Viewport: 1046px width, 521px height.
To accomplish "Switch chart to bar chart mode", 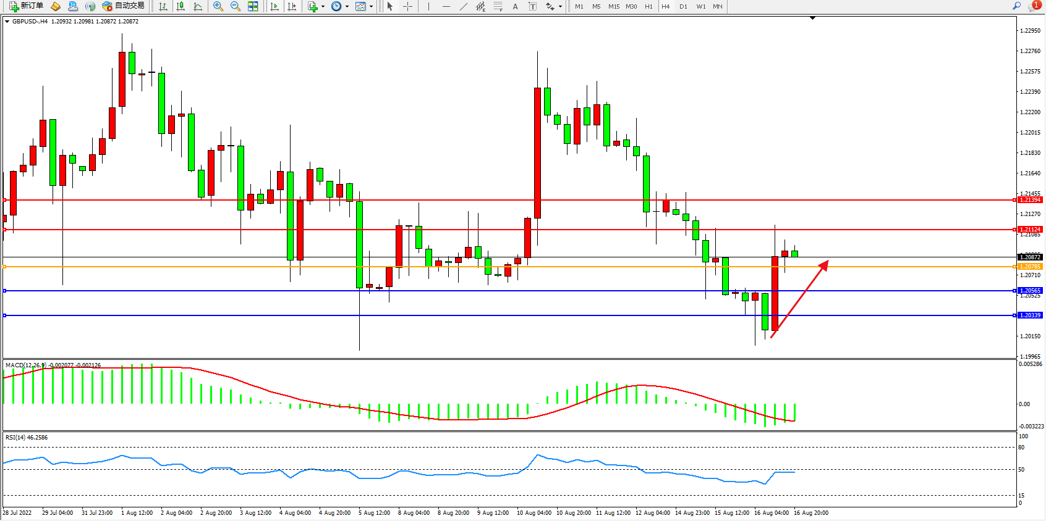I will pyautogui.click(x=163, y=6).
